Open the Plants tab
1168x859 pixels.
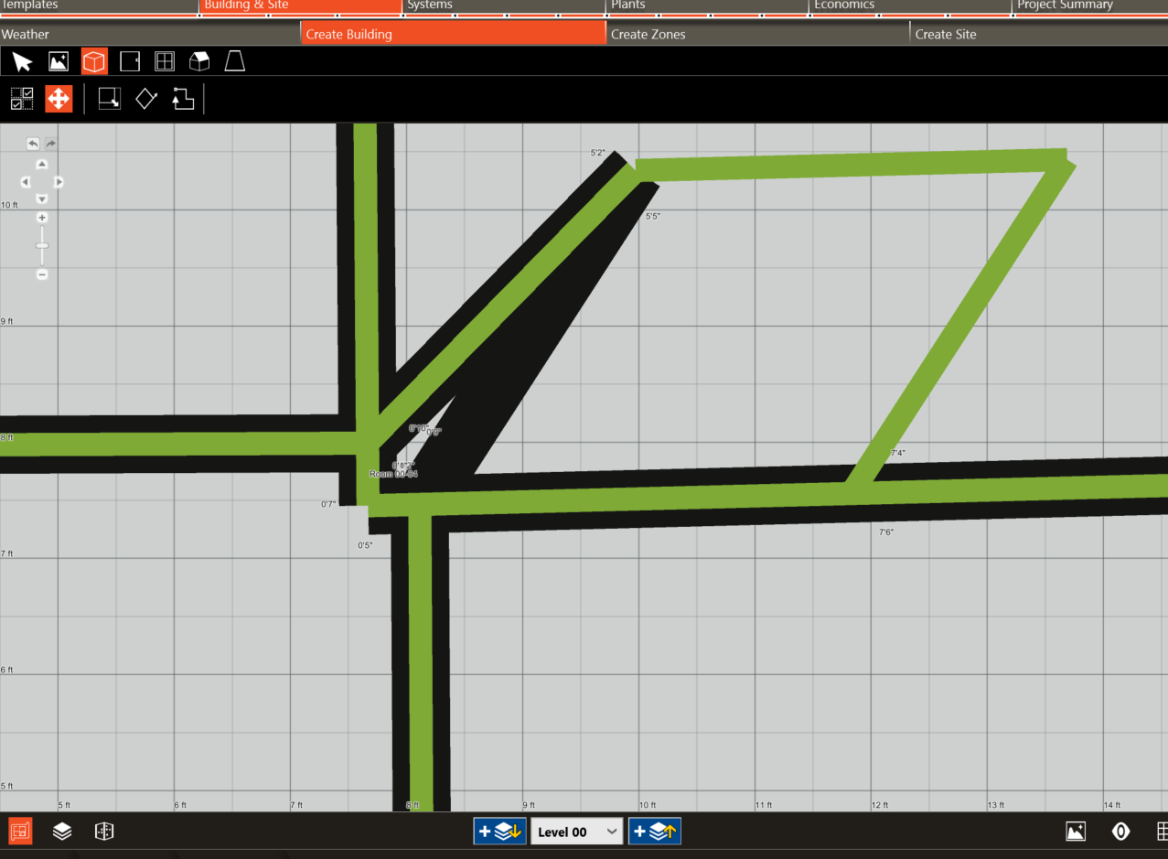[x=706, y=6]
